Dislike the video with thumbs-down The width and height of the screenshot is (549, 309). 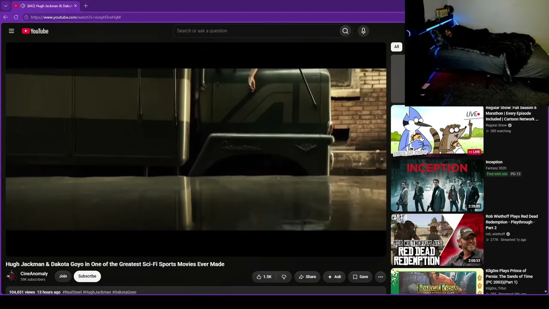(284, 277)
